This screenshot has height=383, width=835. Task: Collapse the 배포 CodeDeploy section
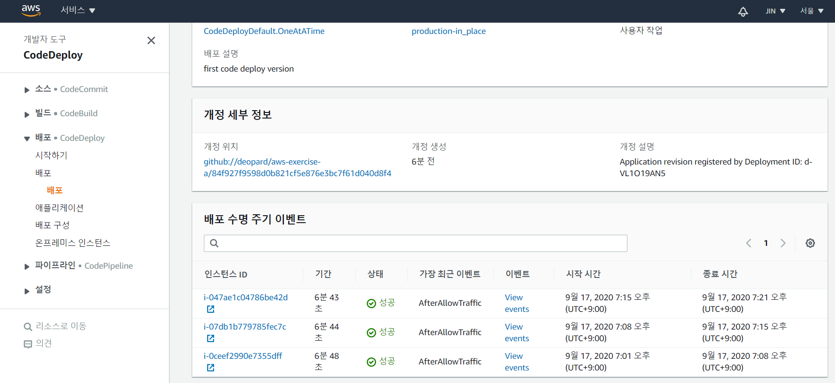pos(27,139)
